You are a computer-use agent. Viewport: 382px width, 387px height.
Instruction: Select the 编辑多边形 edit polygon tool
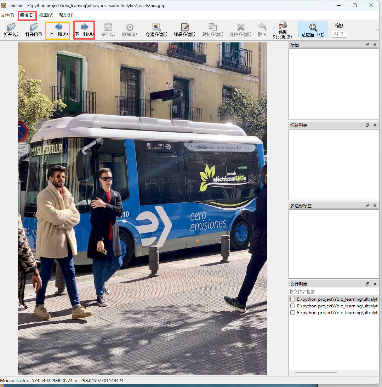[184, 30]
